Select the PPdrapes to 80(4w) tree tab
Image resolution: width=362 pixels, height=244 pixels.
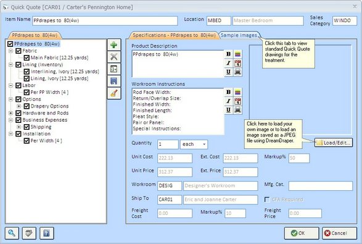tap(35, 35)
